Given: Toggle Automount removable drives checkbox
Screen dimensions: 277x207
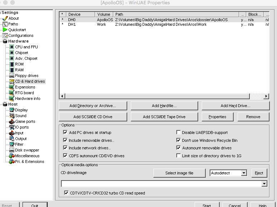Looking at the screenshot, I should [x=178, y=148].
